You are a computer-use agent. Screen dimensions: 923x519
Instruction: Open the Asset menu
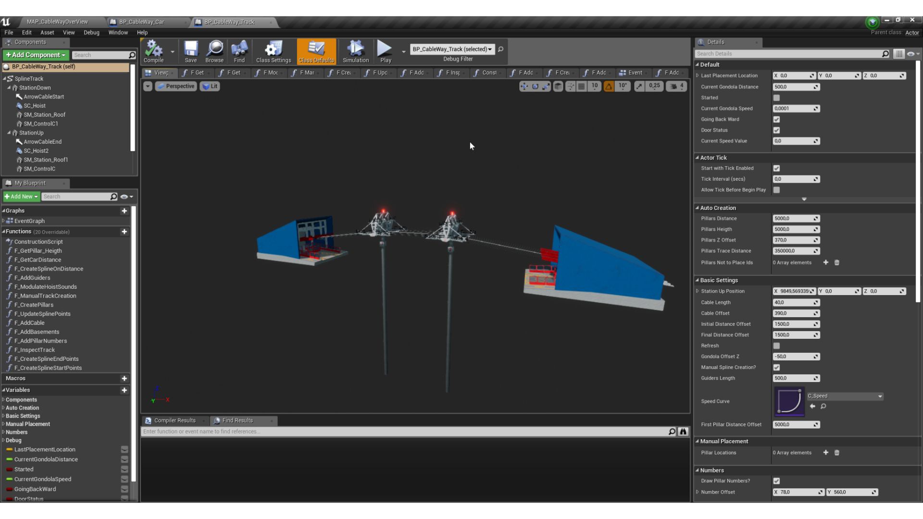coord(47,33)
